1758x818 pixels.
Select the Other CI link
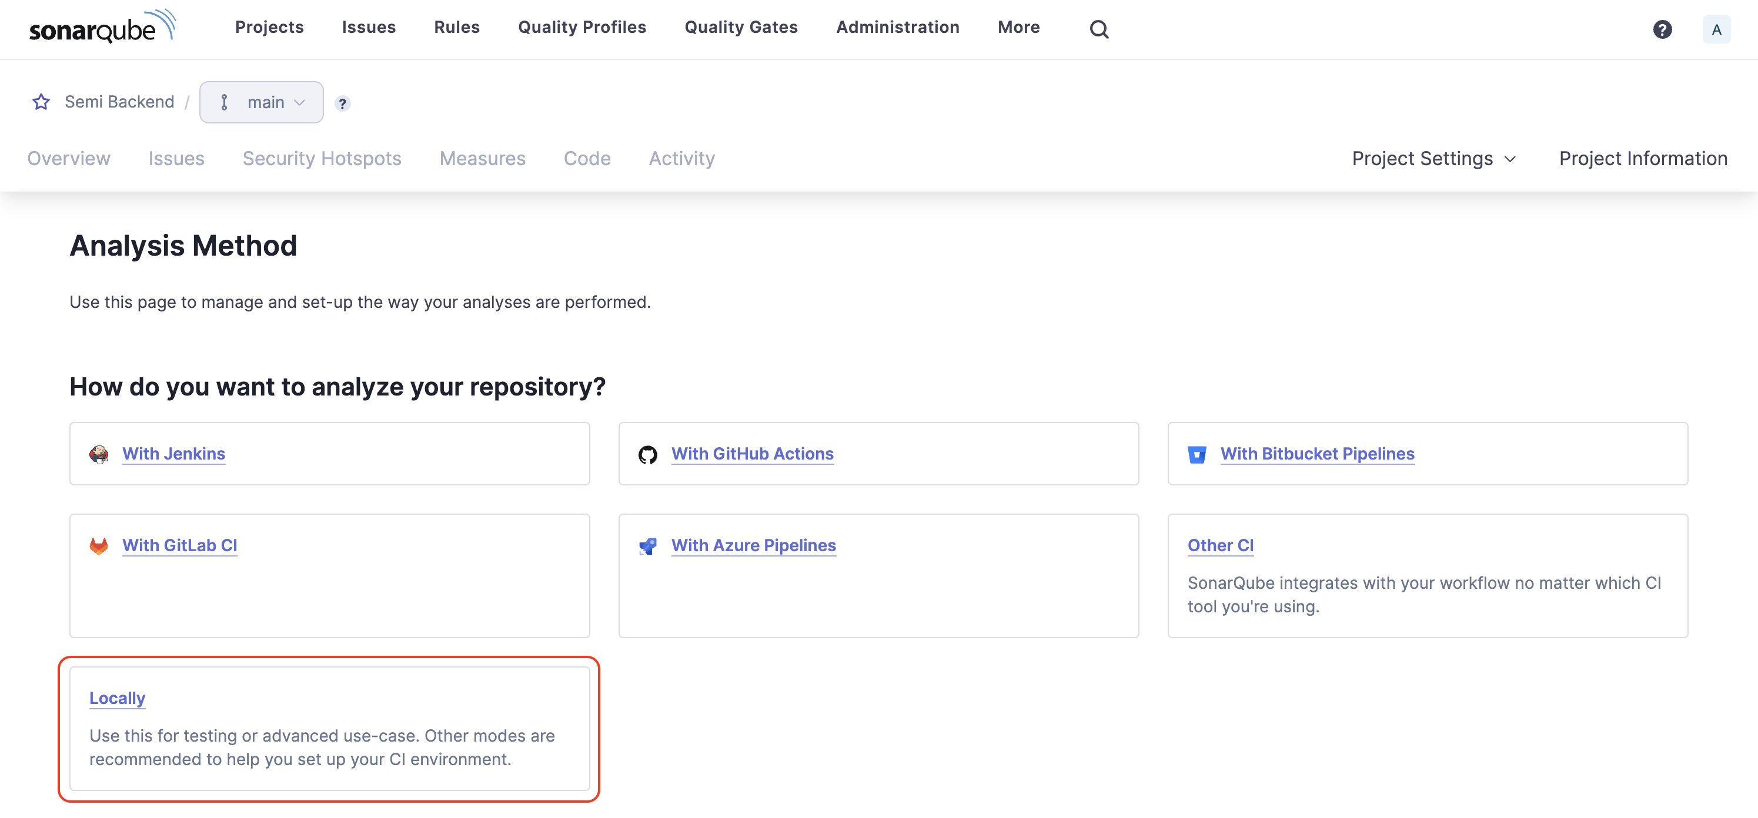coord(1220,545)
